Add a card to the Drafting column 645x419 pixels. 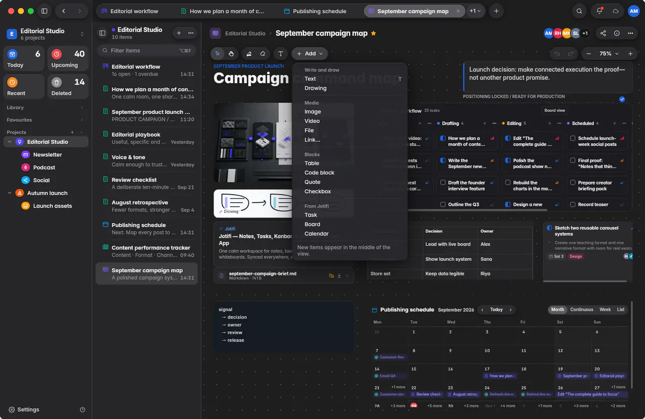click(485, 123)
